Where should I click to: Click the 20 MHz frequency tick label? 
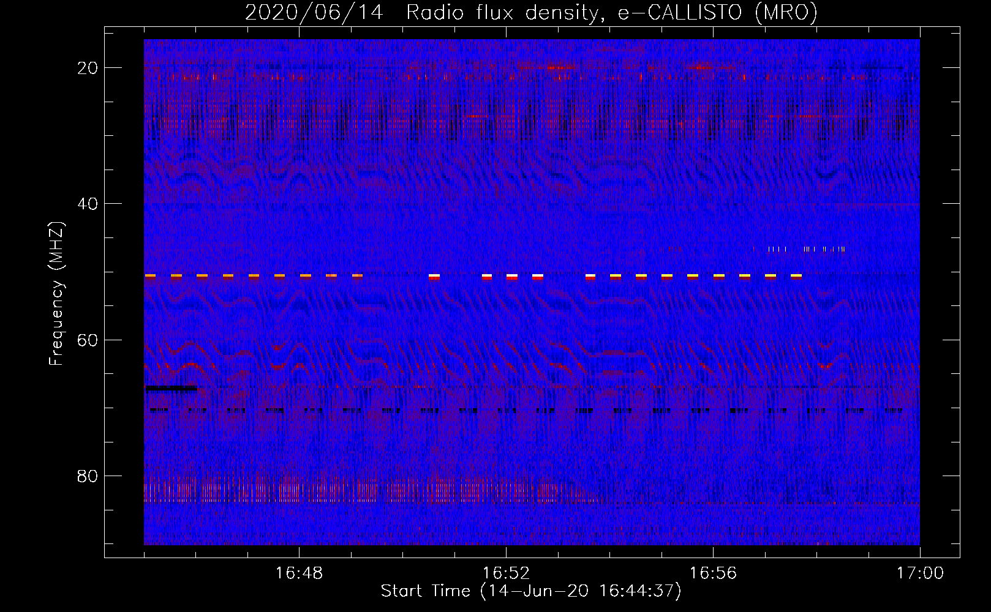click(88, 68)
